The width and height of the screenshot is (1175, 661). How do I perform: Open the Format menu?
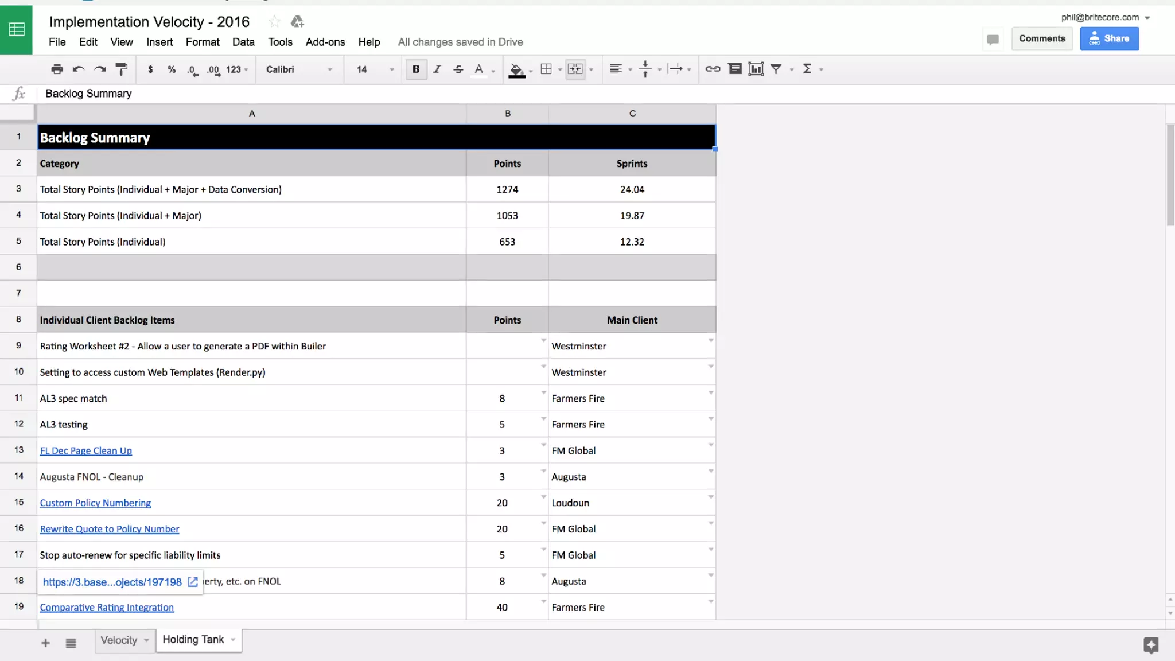[202, 42]
